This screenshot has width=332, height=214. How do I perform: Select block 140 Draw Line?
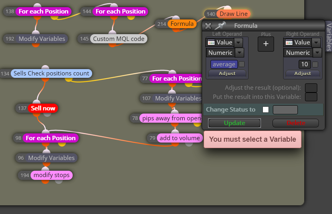(x=234, y=14)
